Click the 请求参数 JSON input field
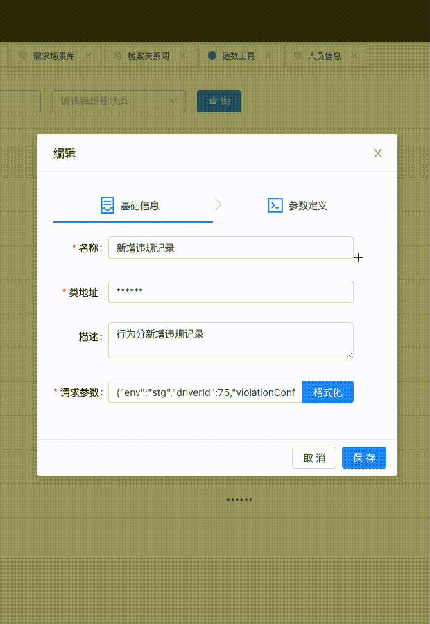This screenshot has height=624, width=430. click(x=205, y=392)
